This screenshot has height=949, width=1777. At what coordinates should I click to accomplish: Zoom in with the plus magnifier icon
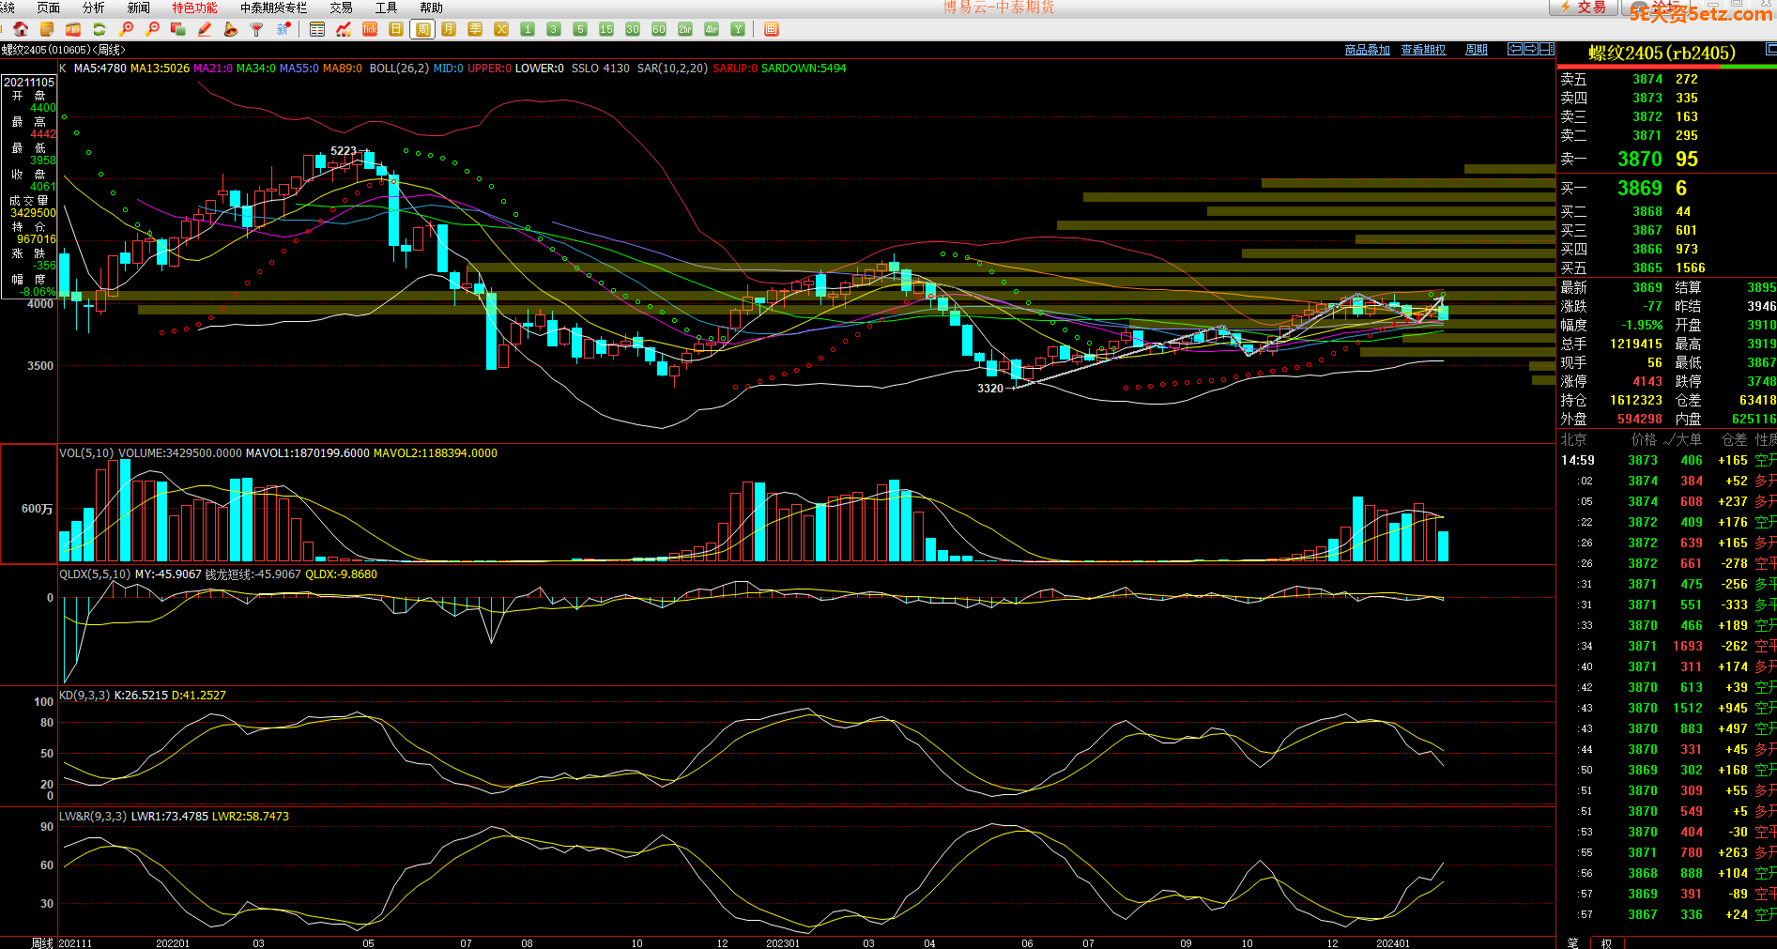126,29
